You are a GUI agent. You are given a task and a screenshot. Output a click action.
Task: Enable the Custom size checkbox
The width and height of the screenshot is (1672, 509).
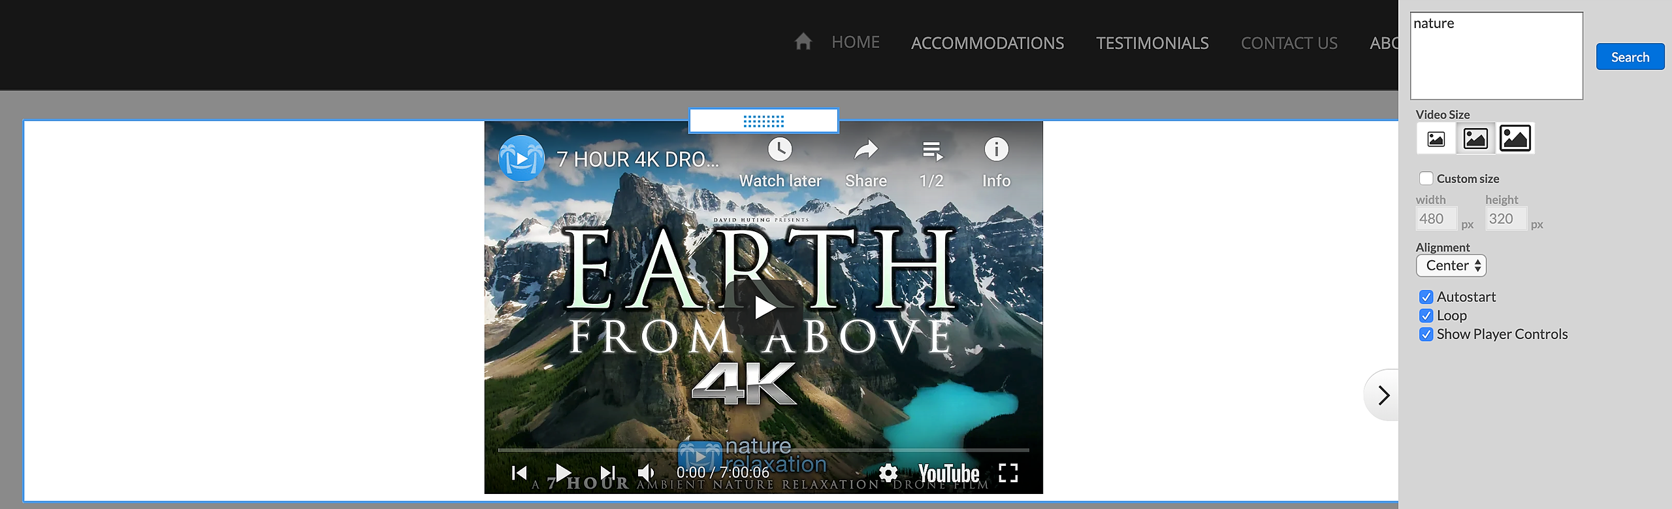pos(1426,178)
